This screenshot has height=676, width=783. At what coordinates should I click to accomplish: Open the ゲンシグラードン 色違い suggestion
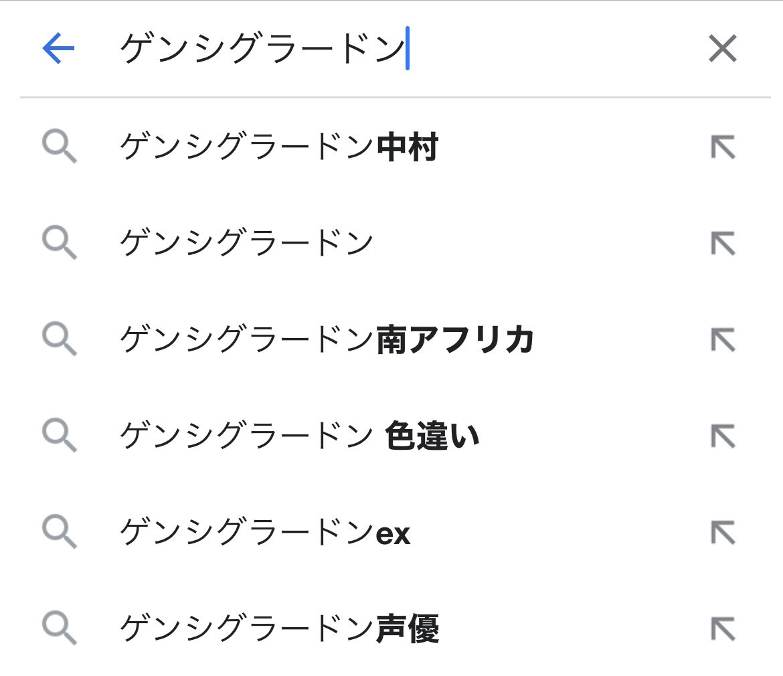click(x=299, y=436)
